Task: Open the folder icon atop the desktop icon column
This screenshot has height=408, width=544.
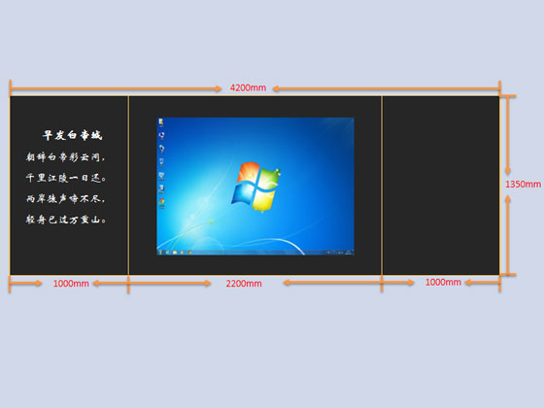Action: point(161,121)
